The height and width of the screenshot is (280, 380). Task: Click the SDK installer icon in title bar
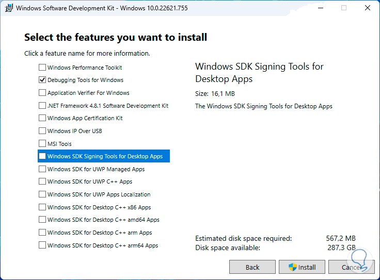click(x=9, y=8)
